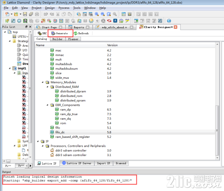Click the add window layout icon

pos(136,21)
